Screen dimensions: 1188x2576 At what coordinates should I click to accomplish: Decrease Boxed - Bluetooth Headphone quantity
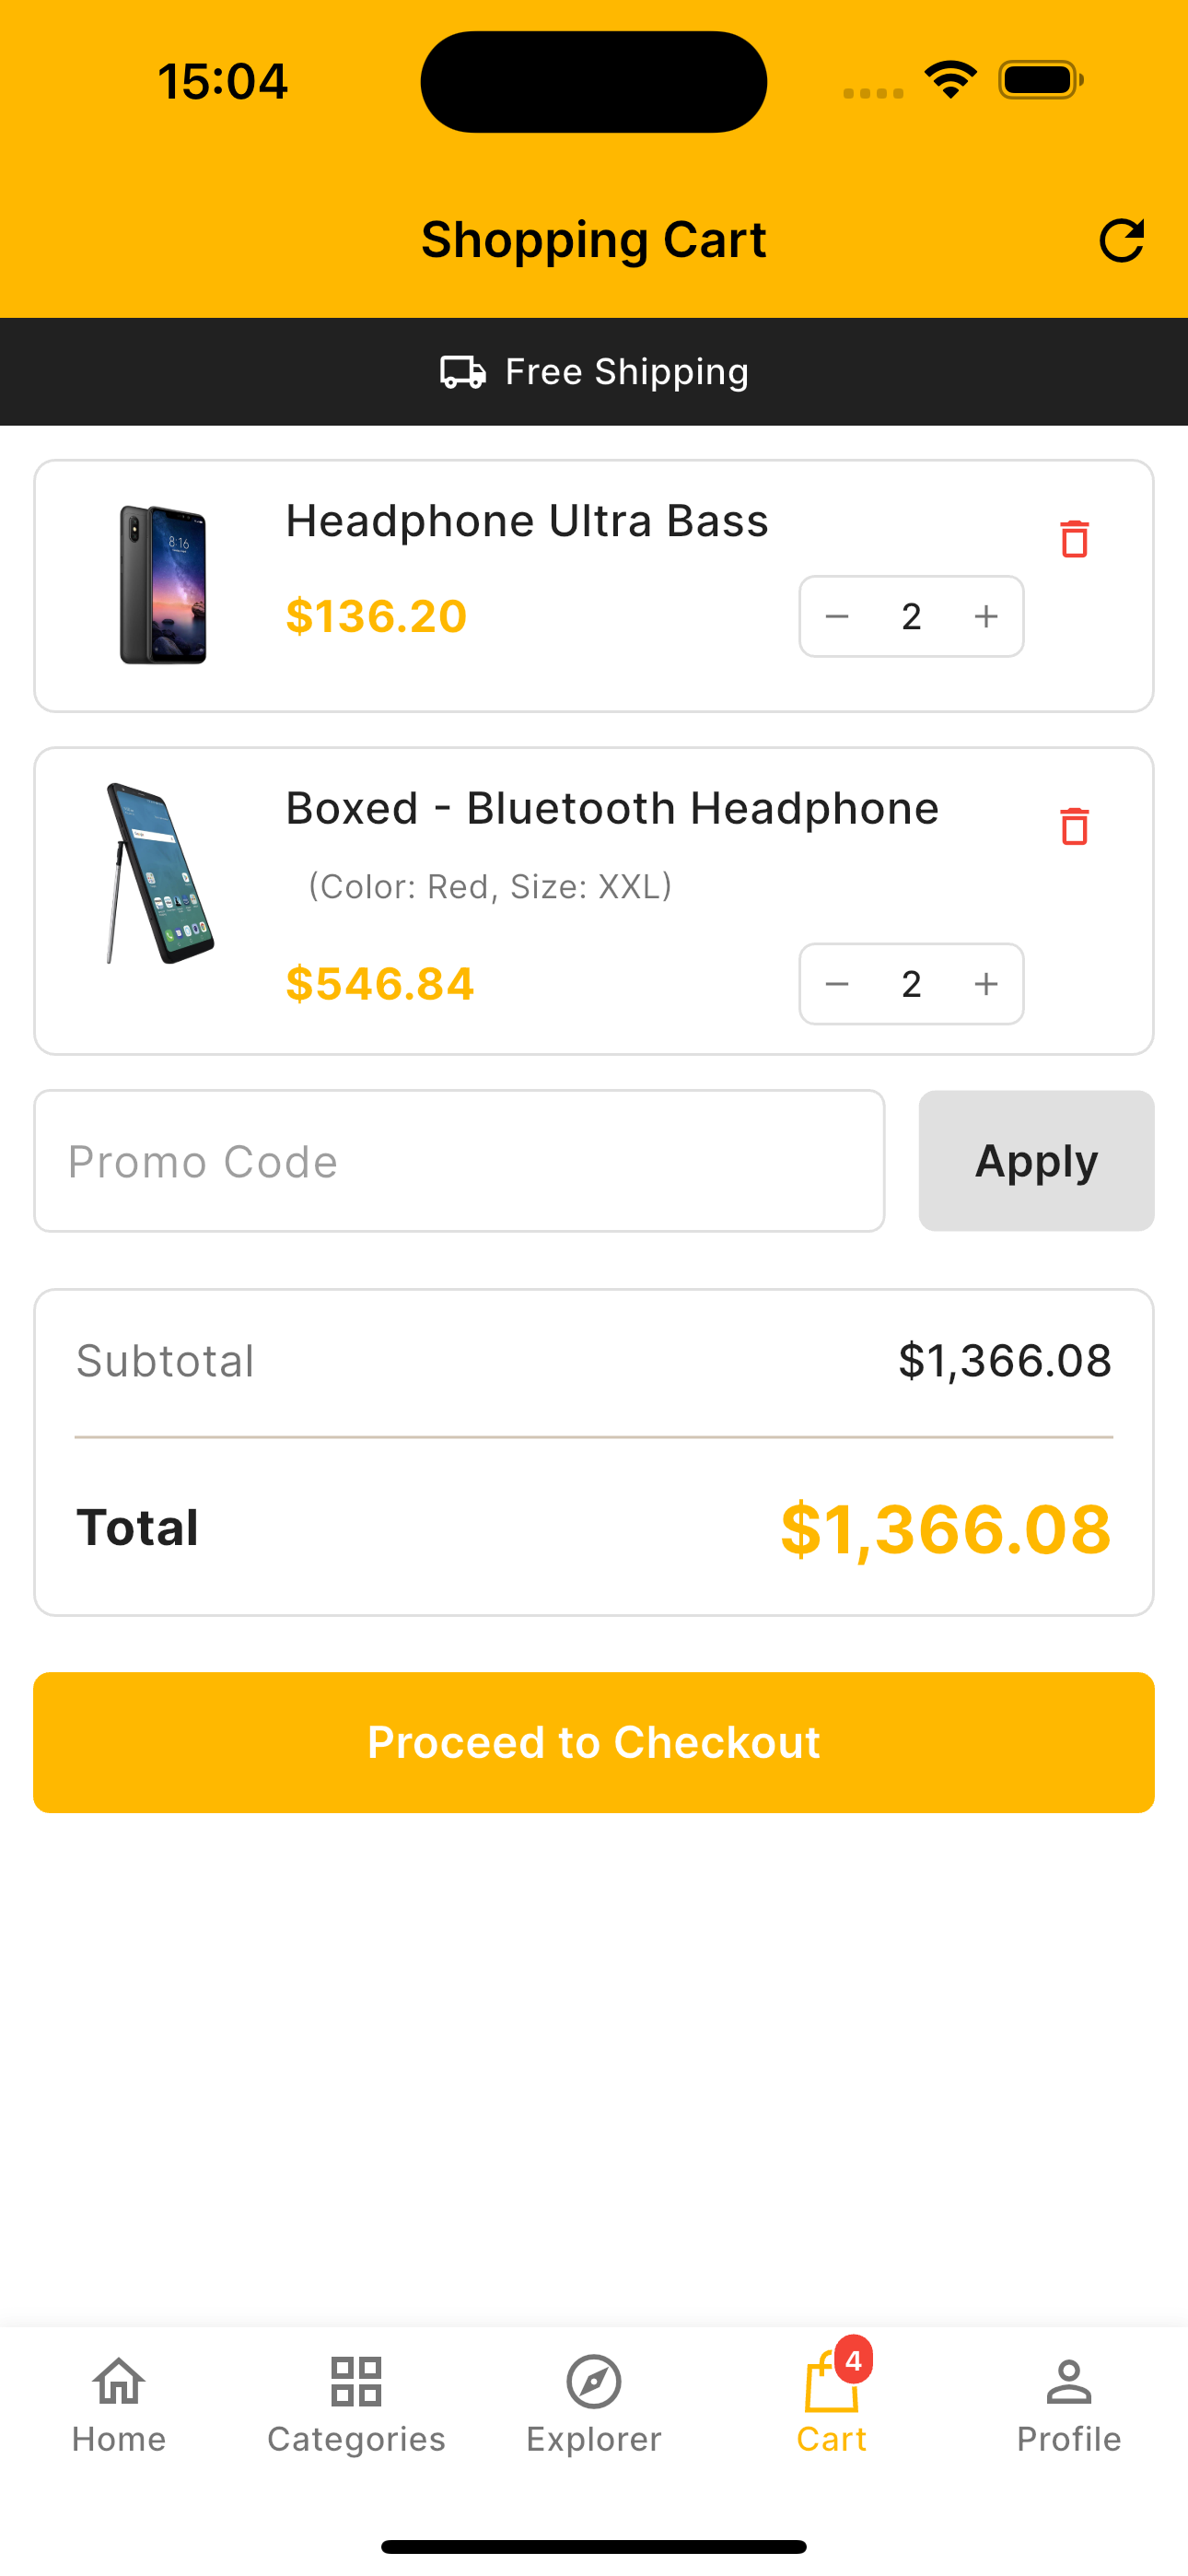click(837, 984)
